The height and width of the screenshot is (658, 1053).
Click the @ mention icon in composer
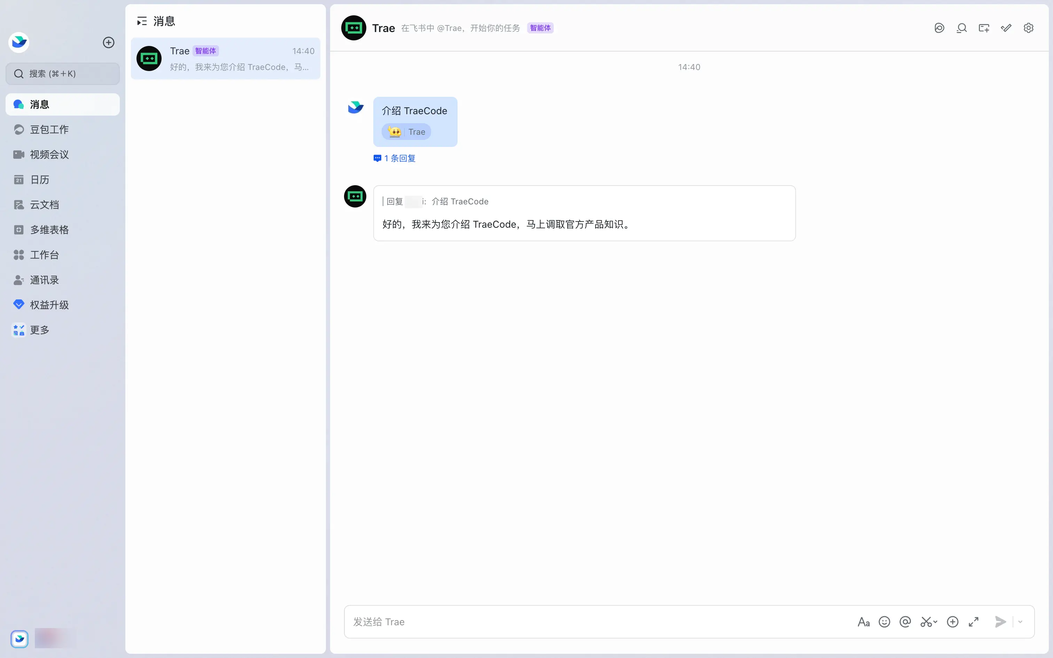pos(905,622)
